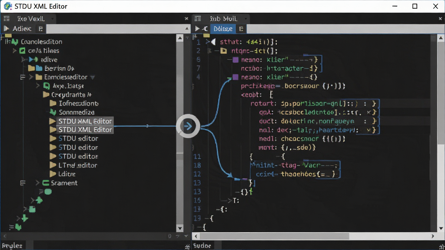Click line number 11 in the gutter
The width and height of the screenshot is (445, 250).
197,156
